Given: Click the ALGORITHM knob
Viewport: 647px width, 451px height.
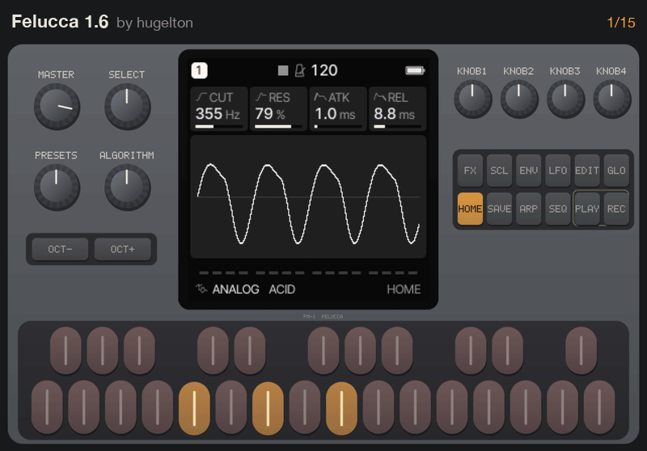Looking at the screenshot, I should [x=128, y=188].
